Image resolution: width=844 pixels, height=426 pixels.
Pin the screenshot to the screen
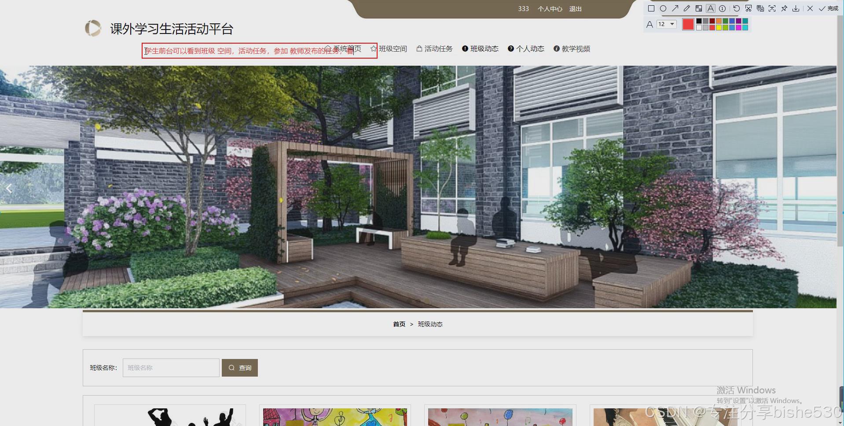point(784,8)
